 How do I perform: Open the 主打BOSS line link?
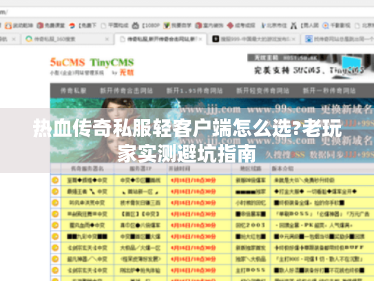251,270
